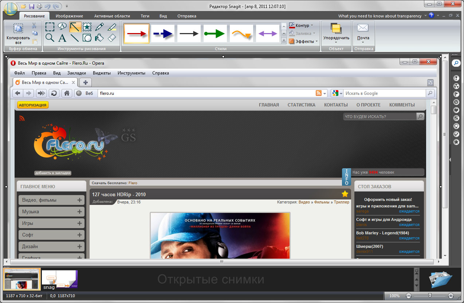Open the Заливка fill dropdown
The height and width of the screenshot is (303, 464).
pyautogui.click(x=302, y=33)
